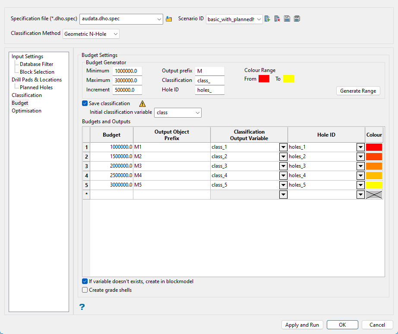Click the add new scenario icon
Image resolution: width=398 pixels, height=334 pixels.
click(x=268, y=19)
